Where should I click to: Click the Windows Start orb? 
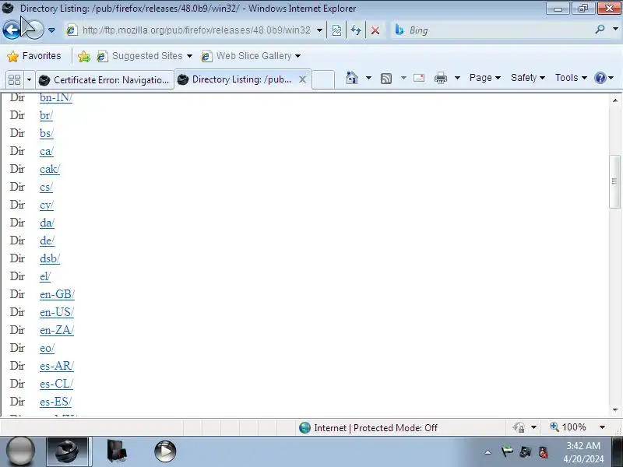[x=20, y=451]
